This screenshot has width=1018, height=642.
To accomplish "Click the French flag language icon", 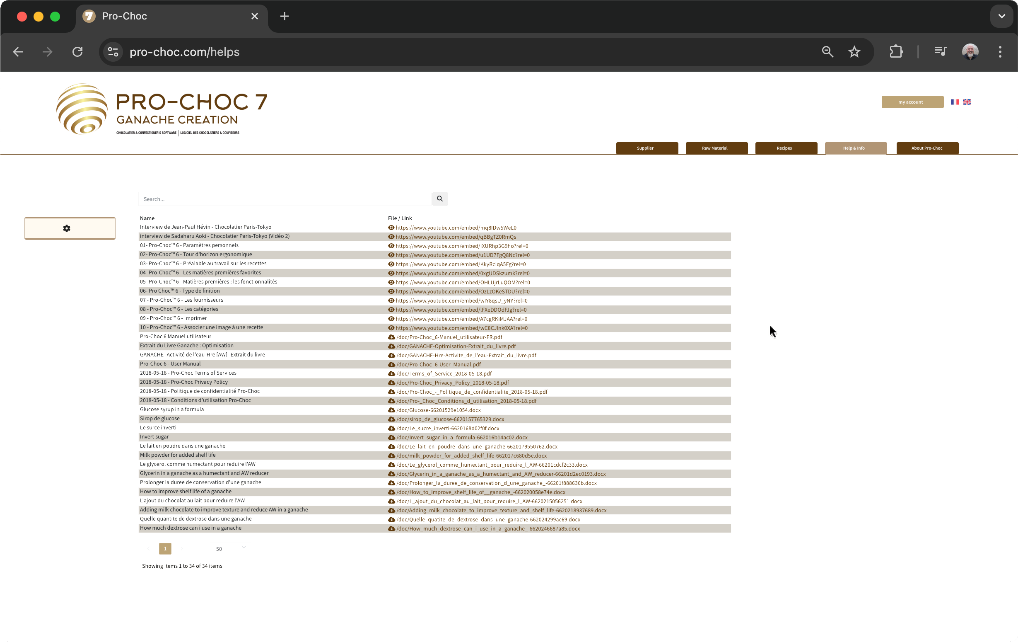I will tap(955, 102).
